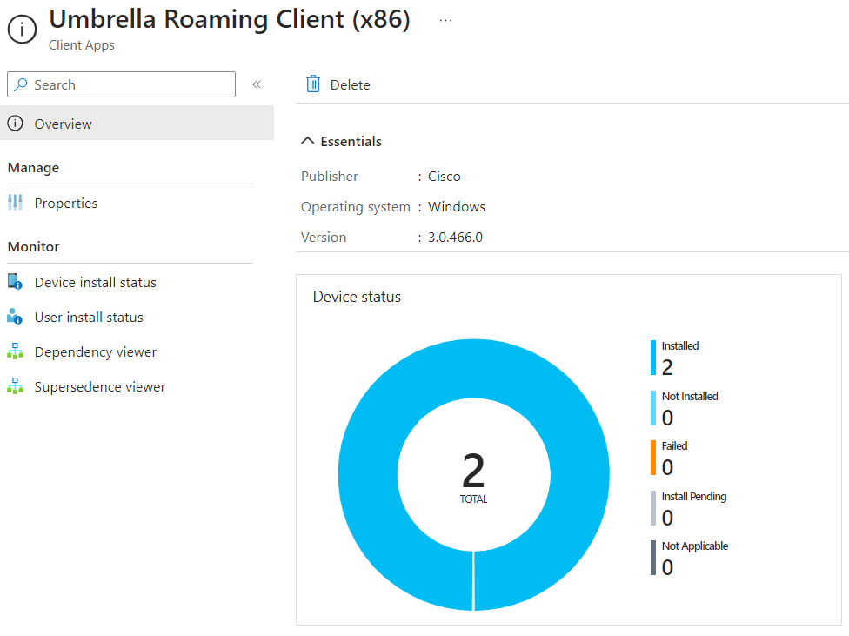The height and width of the screenshot is (636, 849).
Task: Click the Failed orange legend swatch
Action: [x=653, y=457]
